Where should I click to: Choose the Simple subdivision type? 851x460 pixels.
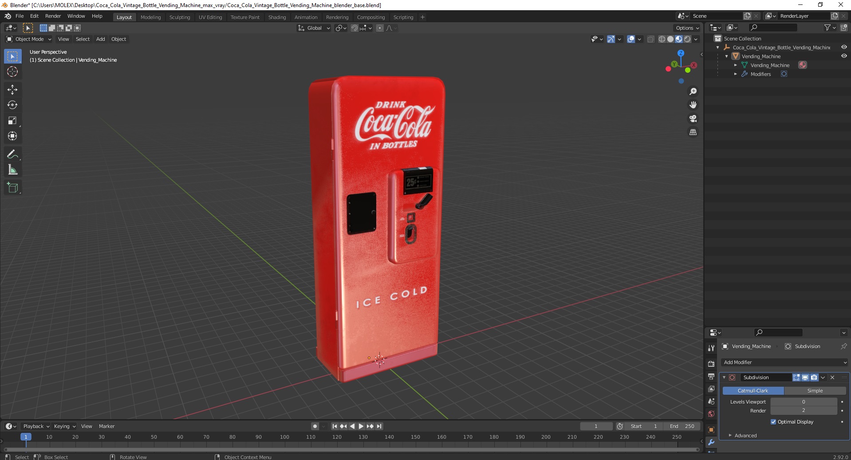(815, 391)
